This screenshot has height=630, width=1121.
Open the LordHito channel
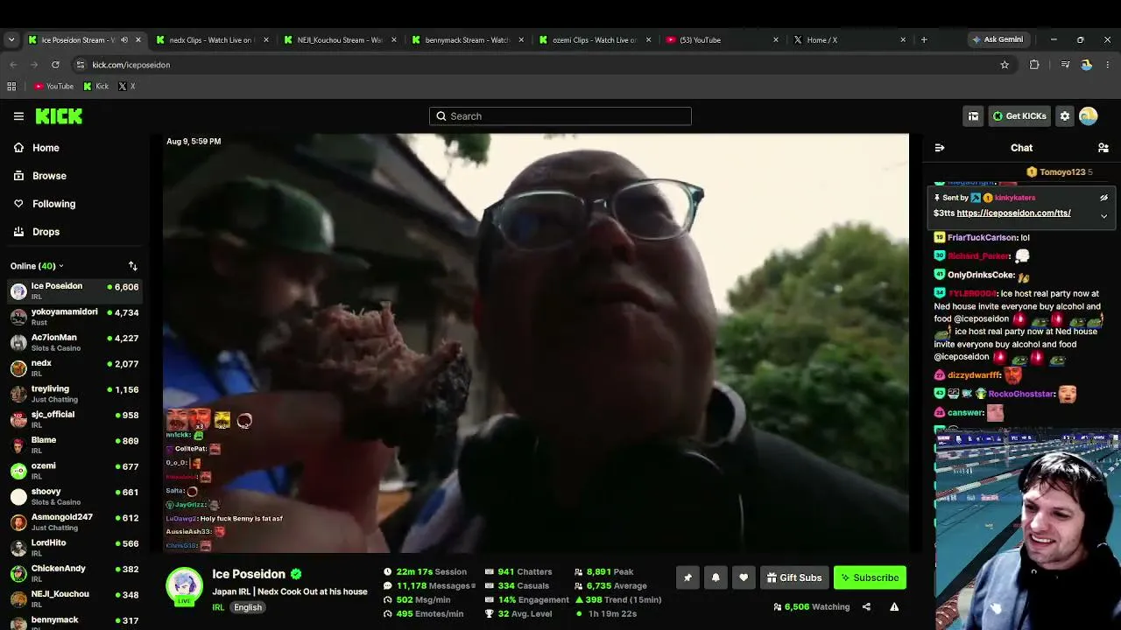74,548
